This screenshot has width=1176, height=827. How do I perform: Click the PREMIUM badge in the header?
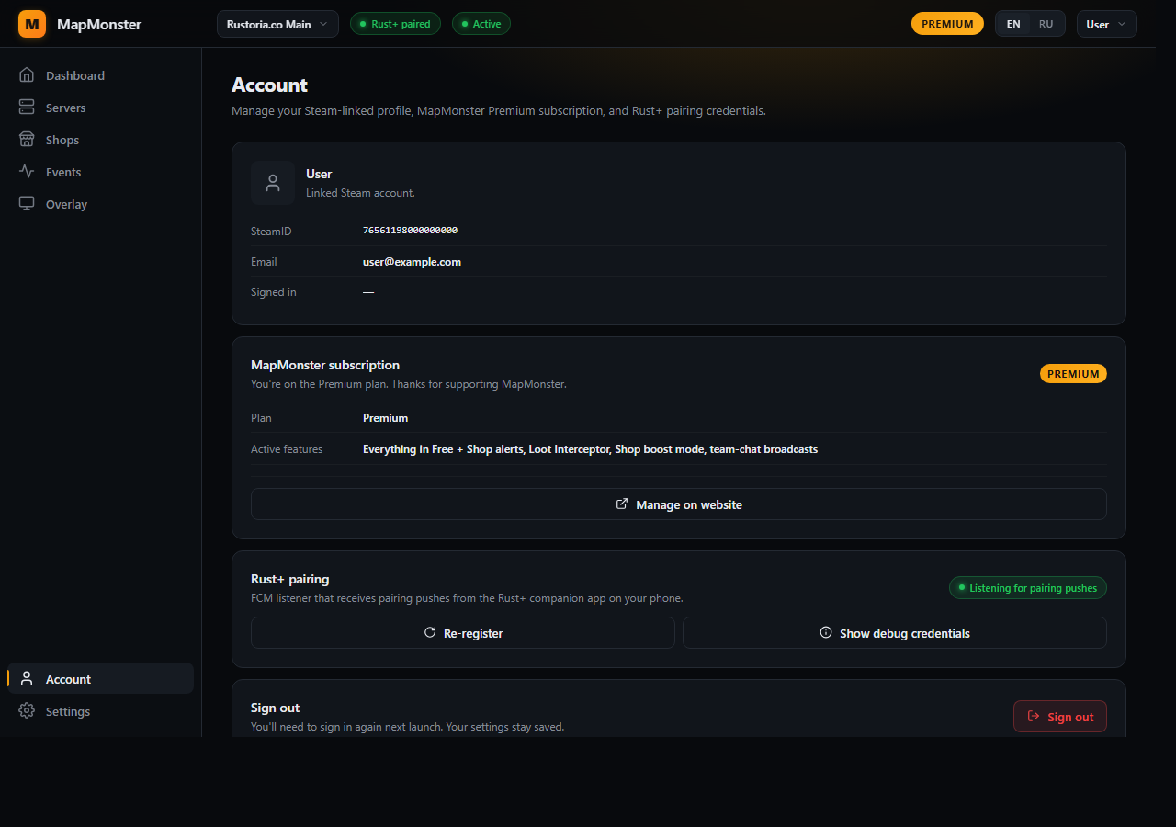click(947, 24)
